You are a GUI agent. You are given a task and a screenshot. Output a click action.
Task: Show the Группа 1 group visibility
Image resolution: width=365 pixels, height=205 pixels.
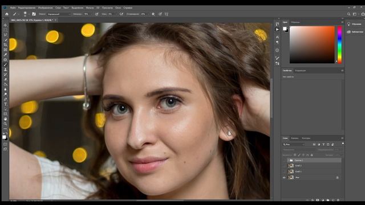pos(284,161)
